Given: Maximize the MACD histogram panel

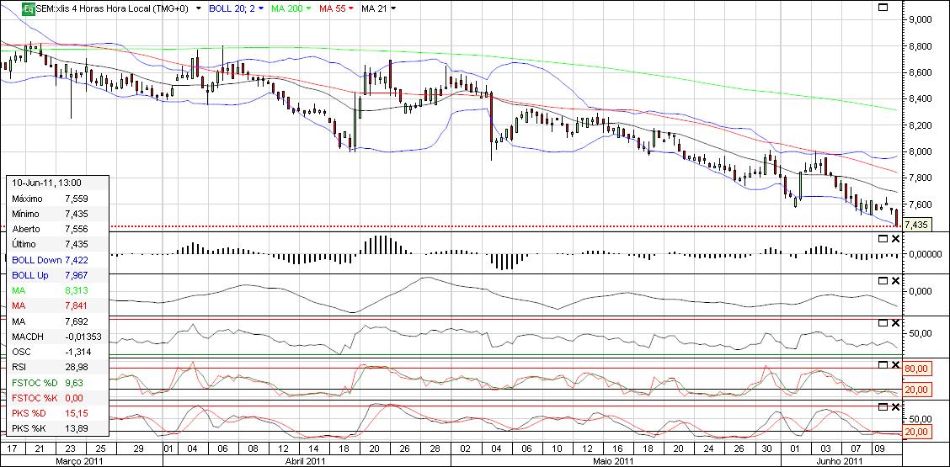Looking at the screenshot, I should [883, 239].
